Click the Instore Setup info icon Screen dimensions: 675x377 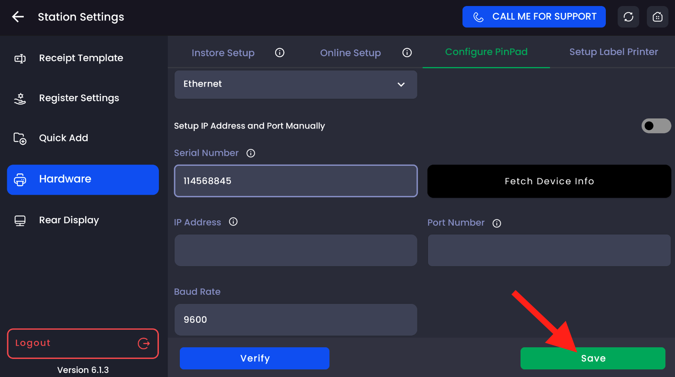tap(280, 53)
